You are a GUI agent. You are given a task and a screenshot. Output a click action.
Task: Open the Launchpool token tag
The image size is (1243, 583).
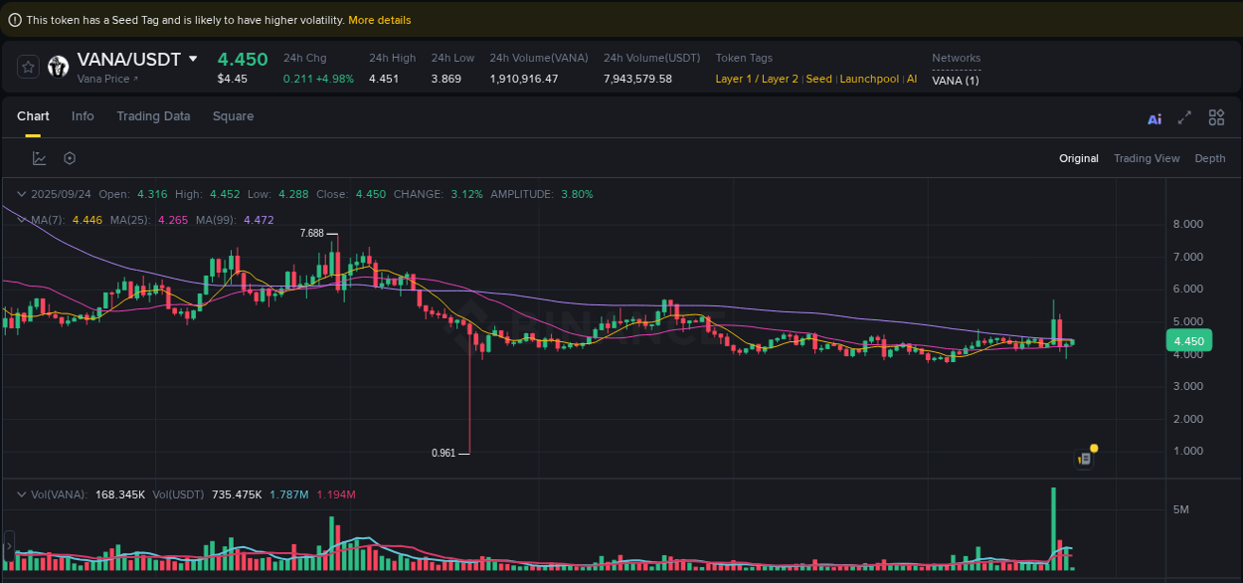(x=869, y=79)
